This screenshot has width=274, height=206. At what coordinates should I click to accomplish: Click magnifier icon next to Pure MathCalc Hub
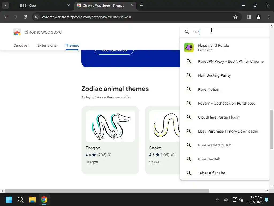pos(189,145)
